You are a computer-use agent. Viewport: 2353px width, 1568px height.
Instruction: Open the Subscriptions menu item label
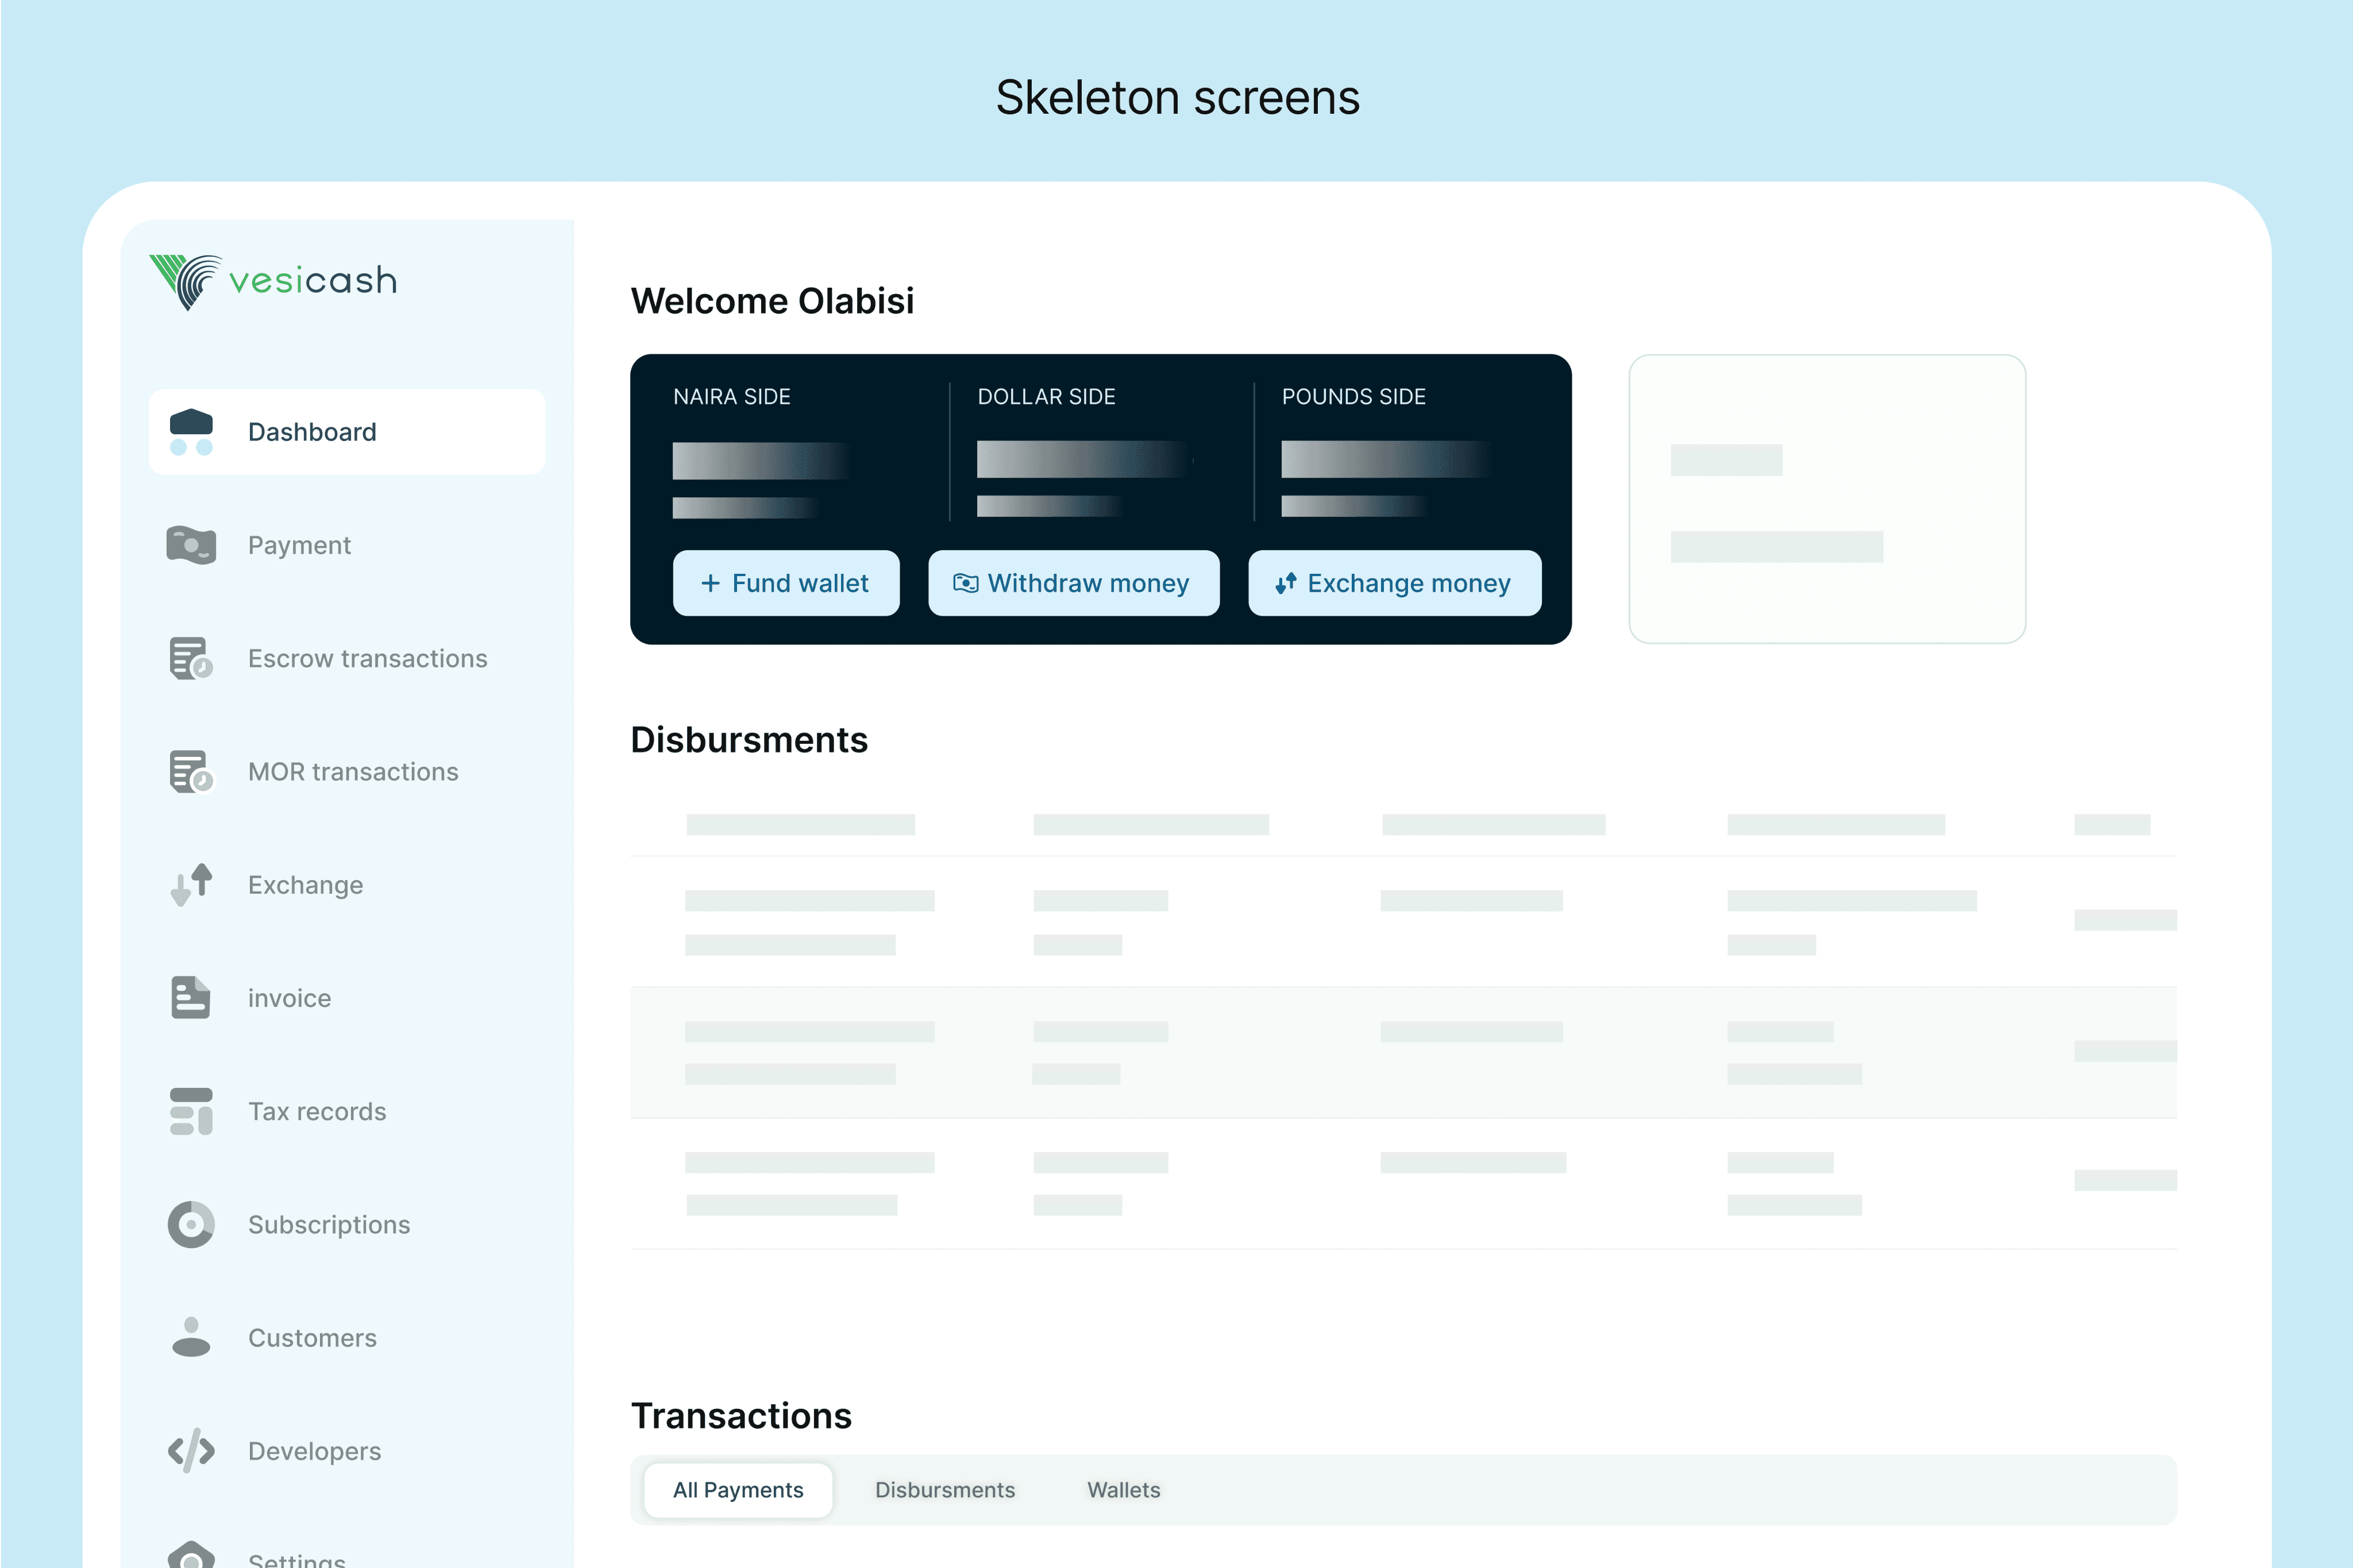coord(329,1224)
